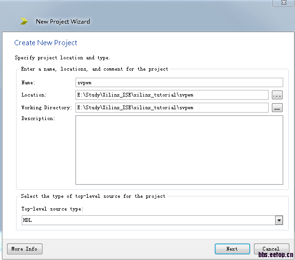Click the Description: label
This screenshot has height=260, width=295.
(x=38, y=119)
